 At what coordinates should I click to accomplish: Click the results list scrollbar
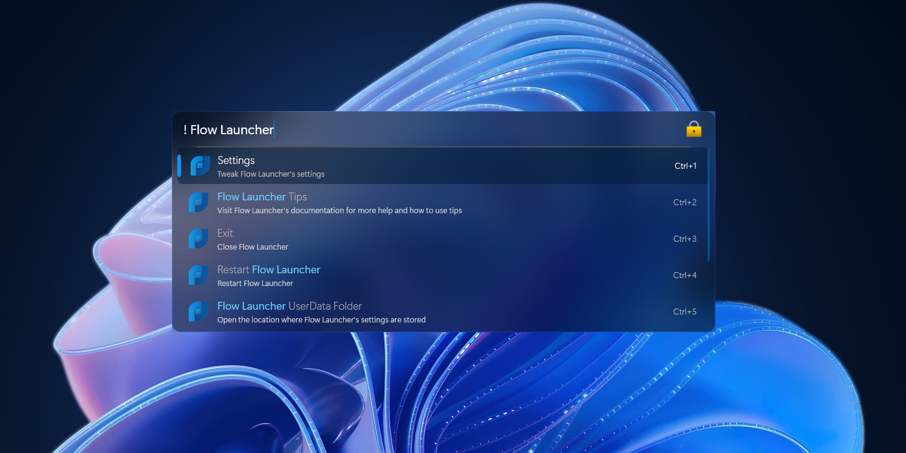coord(708,205)
